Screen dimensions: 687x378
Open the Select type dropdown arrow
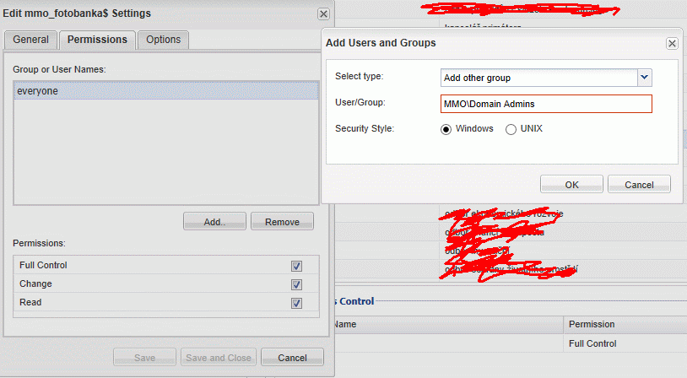pyautogui.click(x=644, y=78)
